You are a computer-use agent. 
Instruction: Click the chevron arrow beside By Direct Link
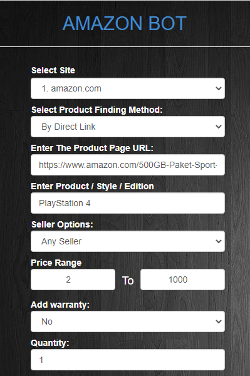tap(219, 127)
